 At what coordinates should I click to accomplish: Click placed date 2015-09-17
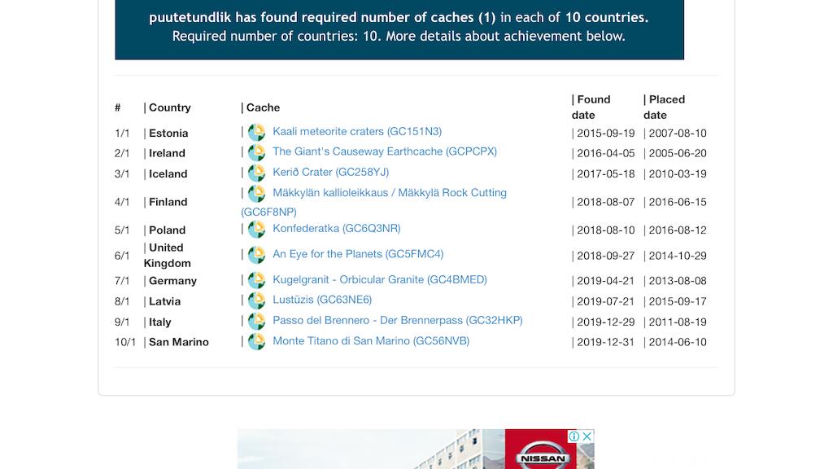pos(678,301)
